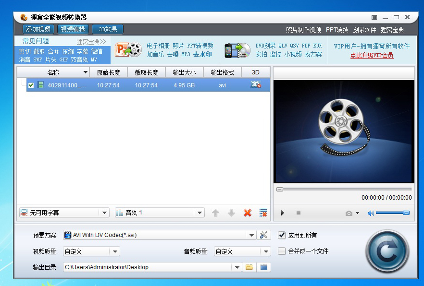Play the preview video
The image size is (424, 286).
point(282,213)
